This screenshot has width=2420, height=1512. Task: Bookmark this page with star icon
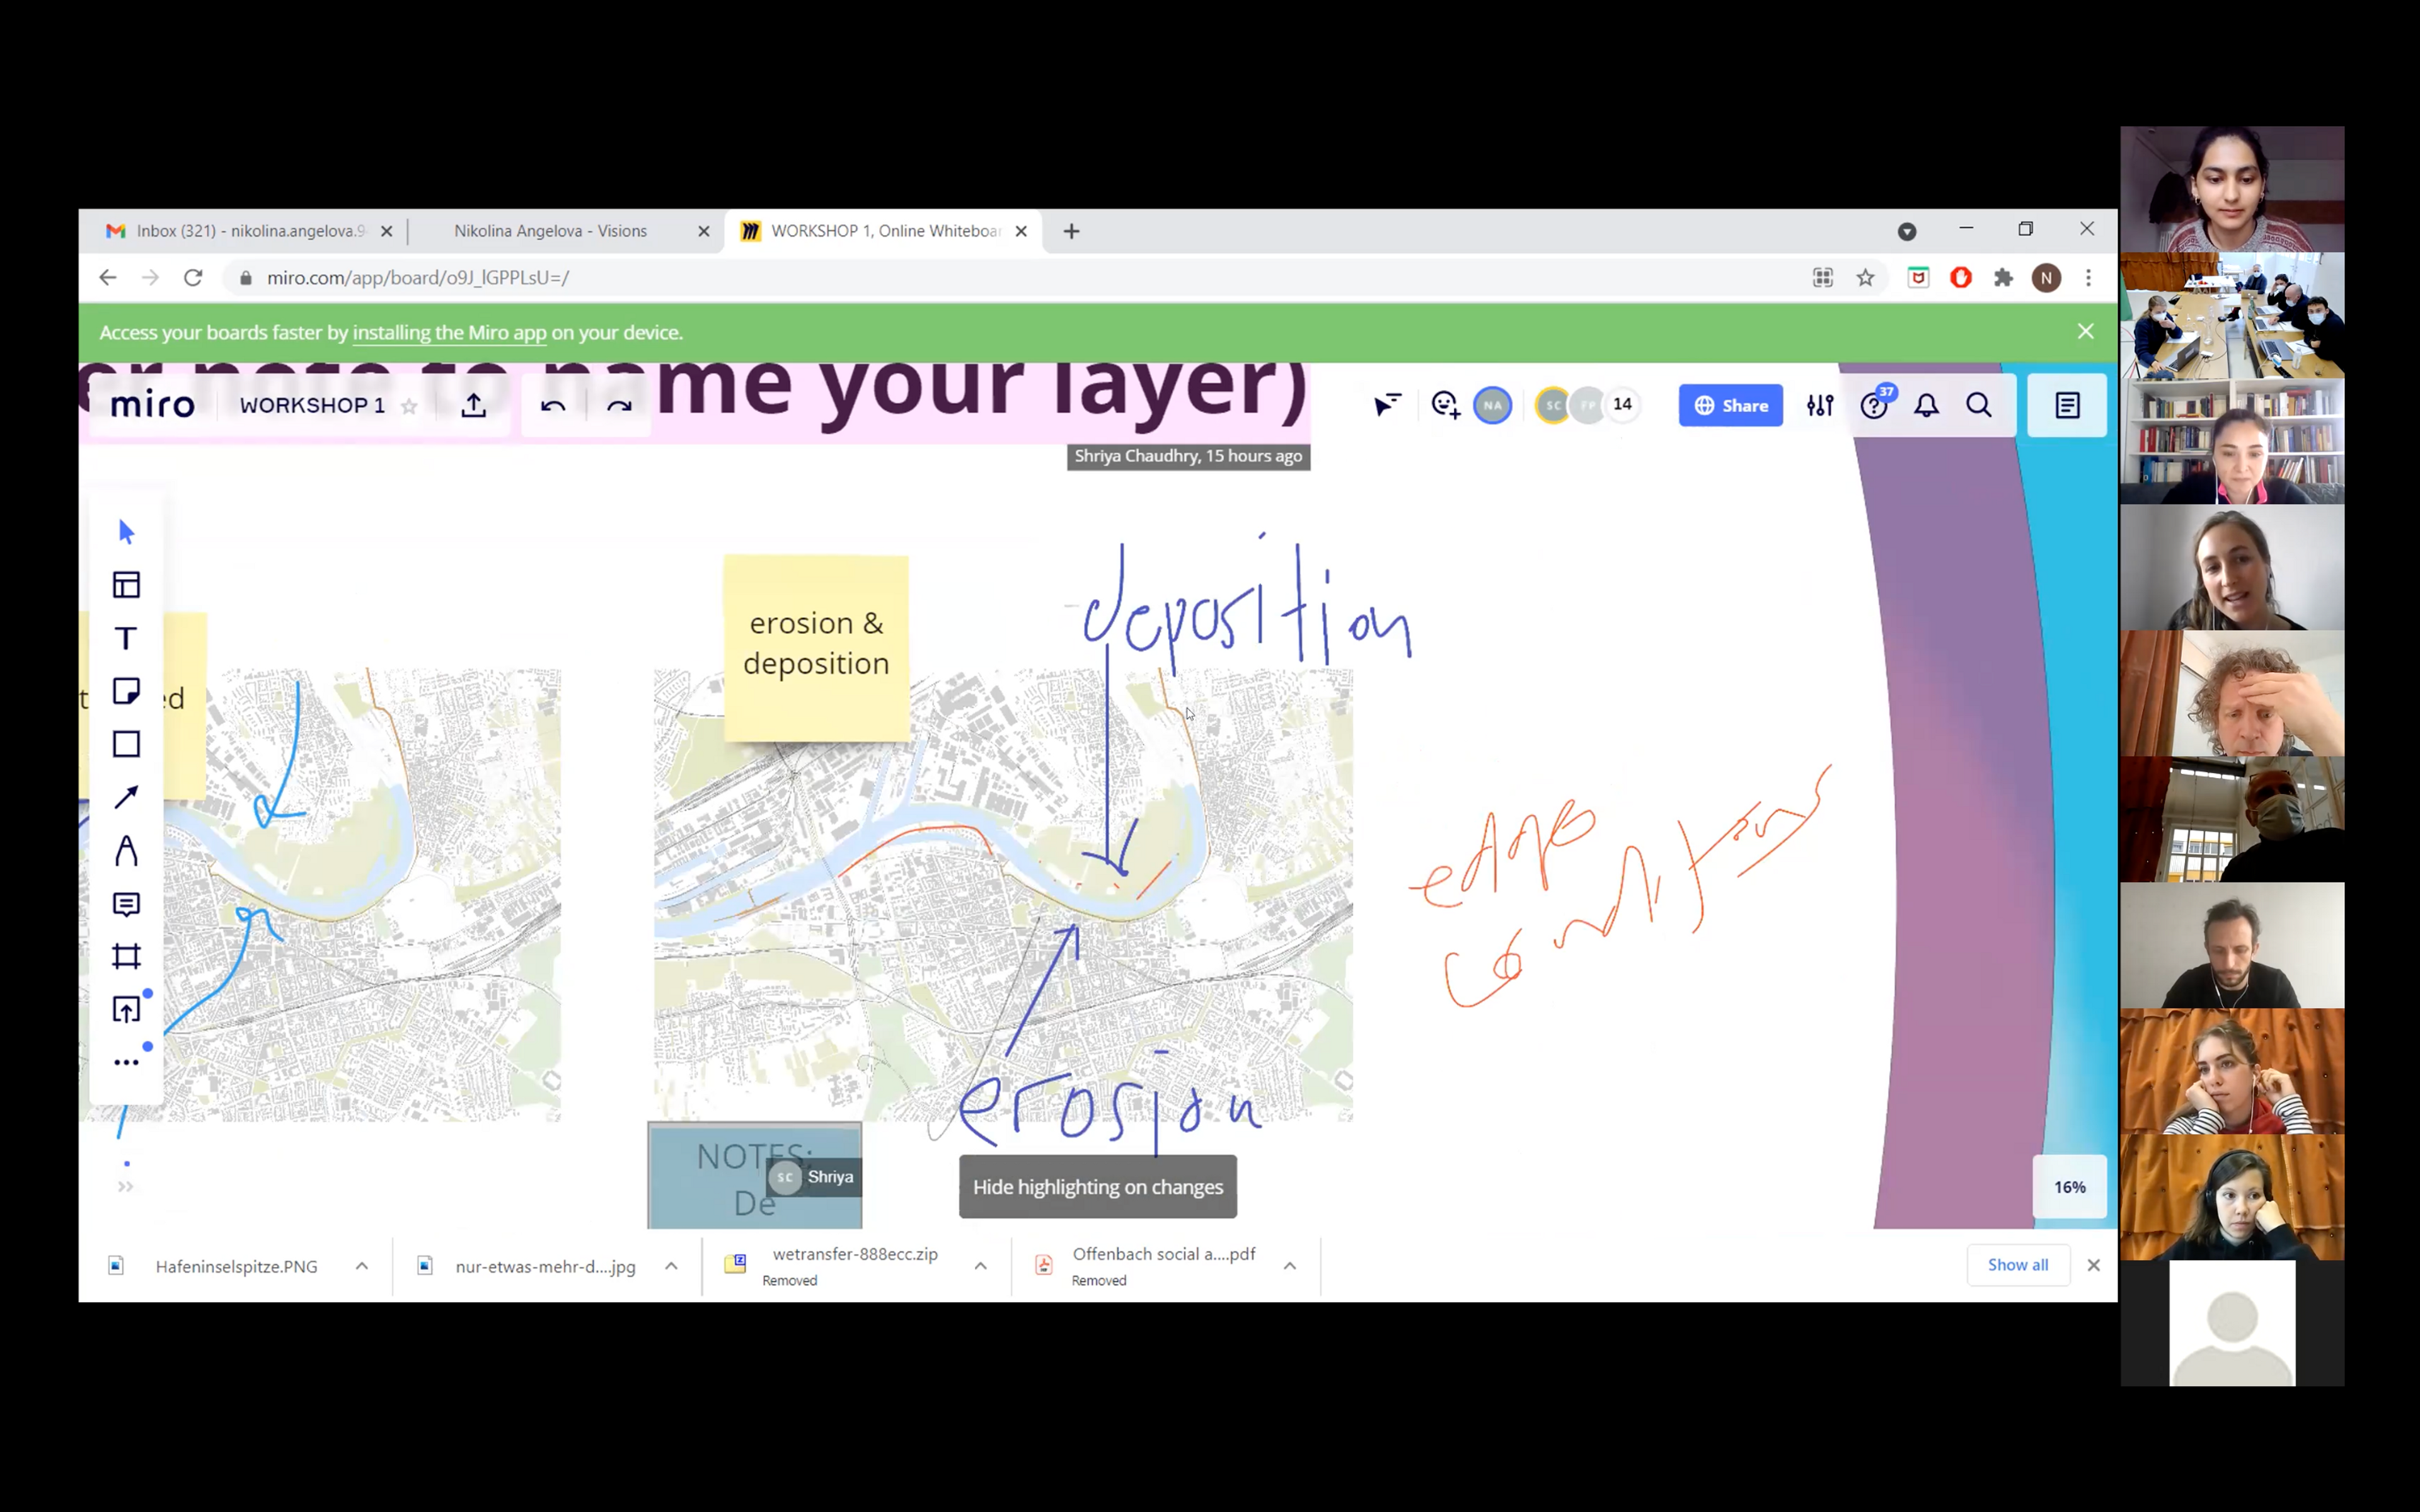coord(1865,278)
